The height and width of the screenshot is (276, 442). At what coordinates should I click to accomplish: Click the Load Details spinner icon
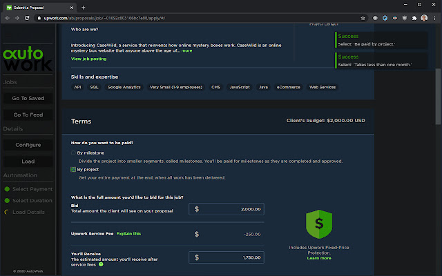pyautogui.click(x=7, y=212)
